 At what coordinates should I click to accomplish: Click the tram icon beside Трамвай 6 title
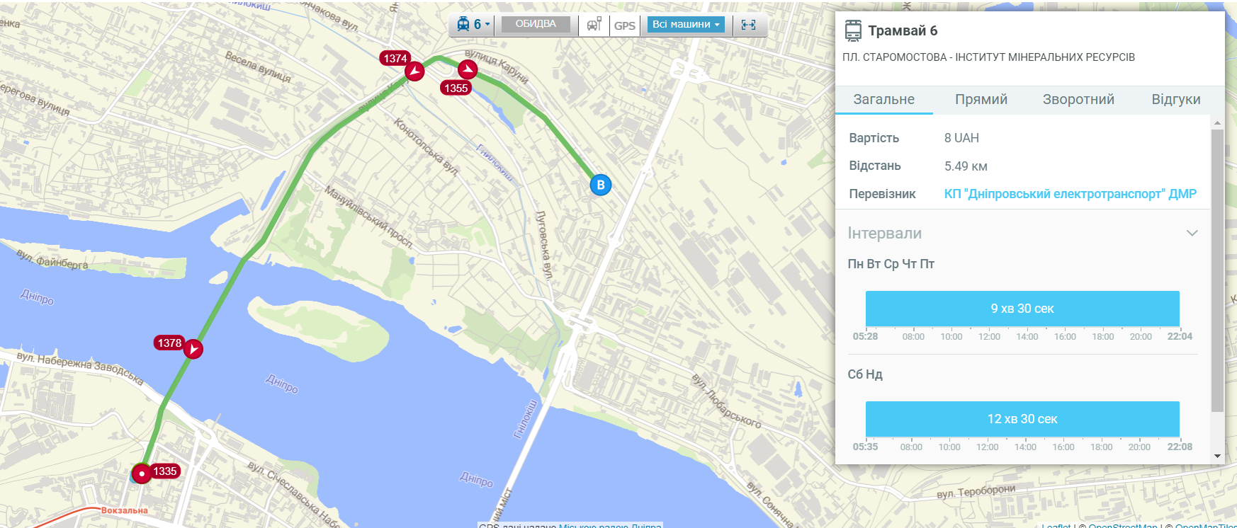coord(853,30)
